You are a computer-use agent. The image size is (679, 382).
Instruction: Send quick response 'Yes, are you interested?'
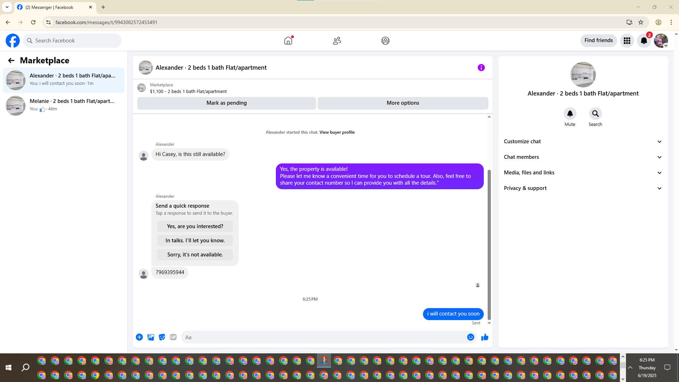point(195,226)
